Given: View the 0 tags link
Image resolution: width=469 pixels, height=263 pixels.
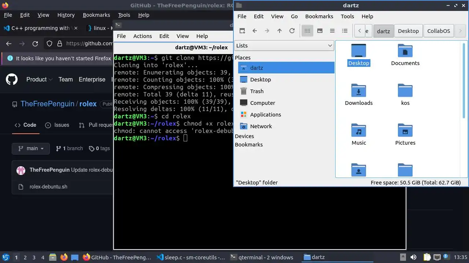Looking at the screenshot, I should [99, 148].
